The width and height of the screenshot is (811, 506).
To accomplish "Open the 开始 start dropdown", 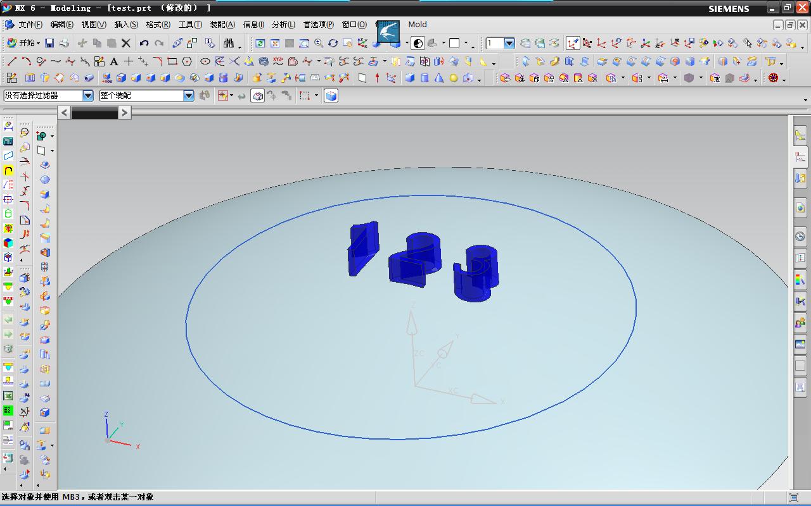I will (x=23, y=43).
